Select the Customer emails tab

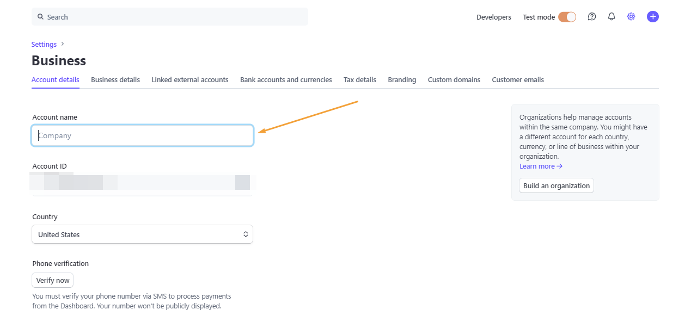coord(518,79)
